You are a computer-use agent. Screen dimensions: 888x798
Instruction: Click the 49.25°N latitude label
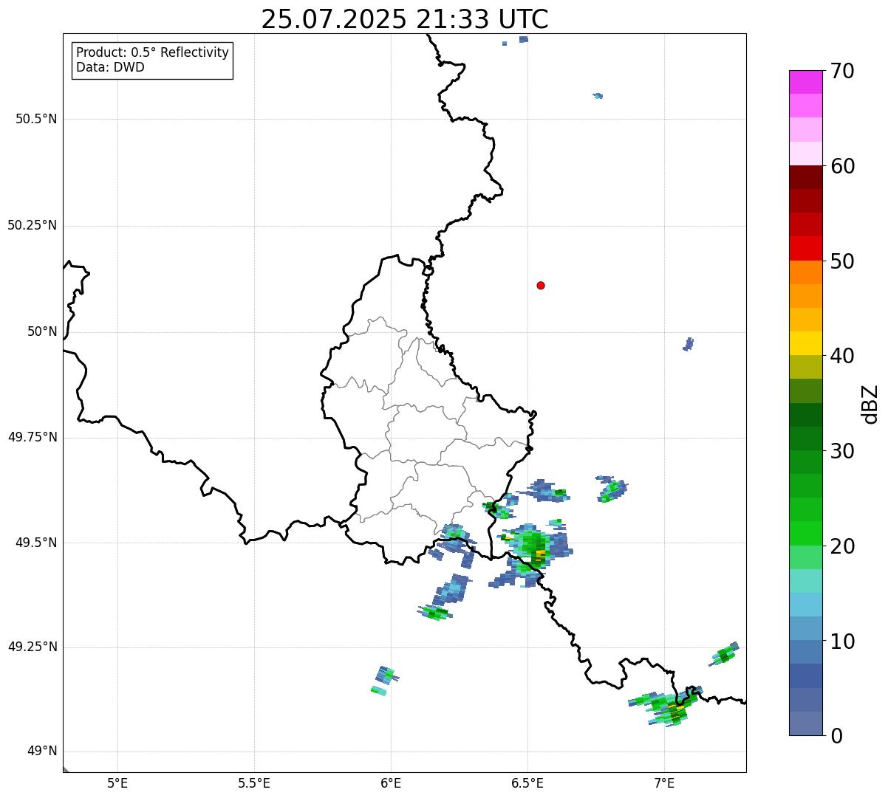32,647
